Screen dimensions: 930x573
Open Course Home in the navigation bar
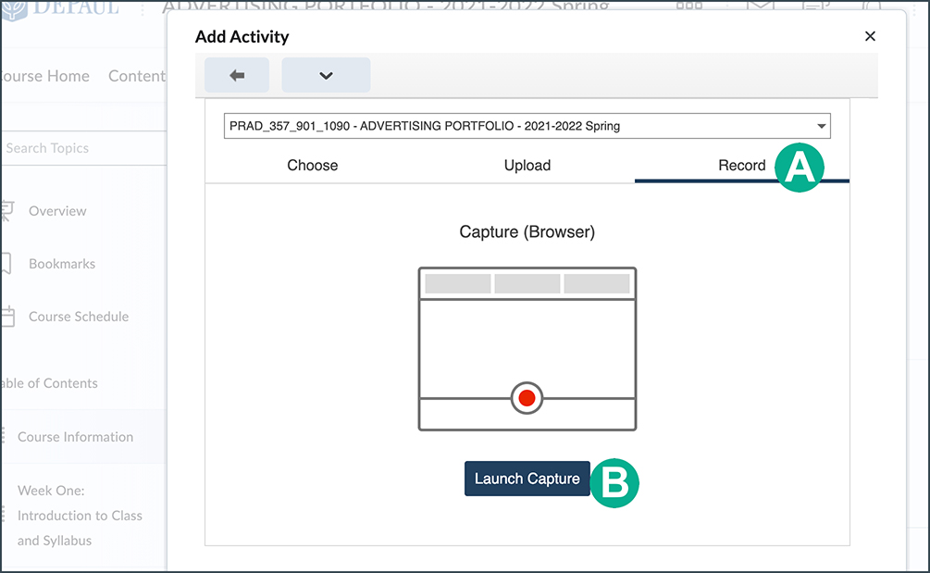[x=44, y=76]
